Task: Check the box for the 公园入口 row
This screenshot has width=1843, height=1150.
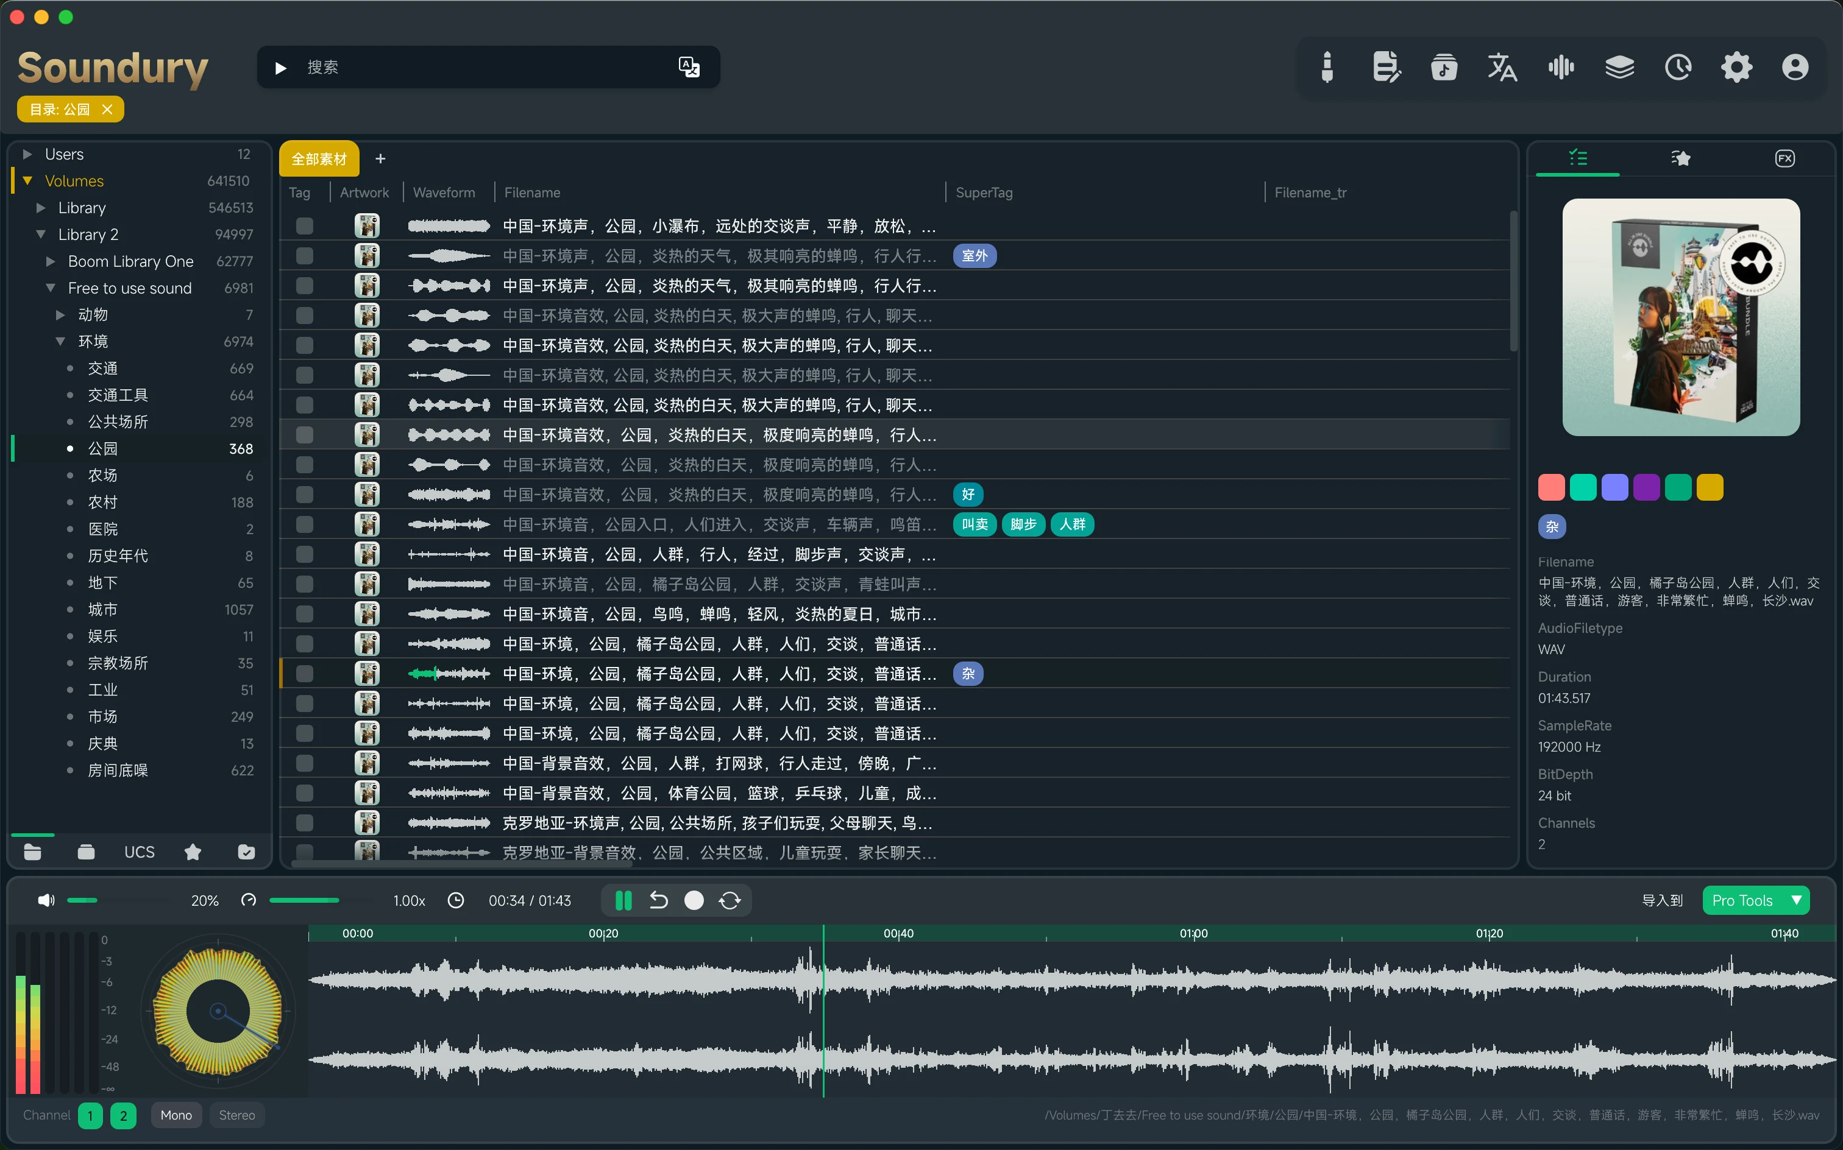Action: (x=304, y=524)
